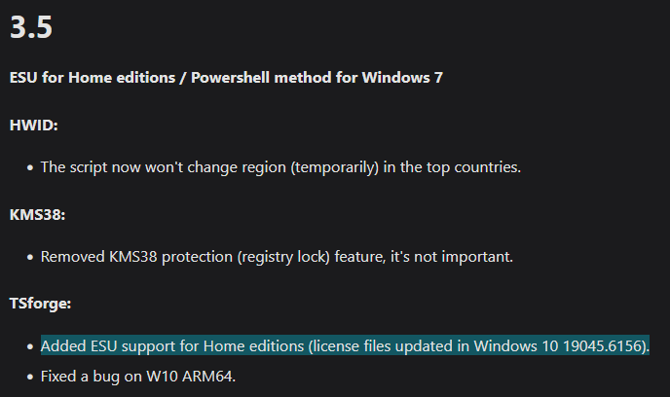The image size is (670, 397).
Task: Click the Fixed a bug on W10 line
Action: (x=138, y=377)
